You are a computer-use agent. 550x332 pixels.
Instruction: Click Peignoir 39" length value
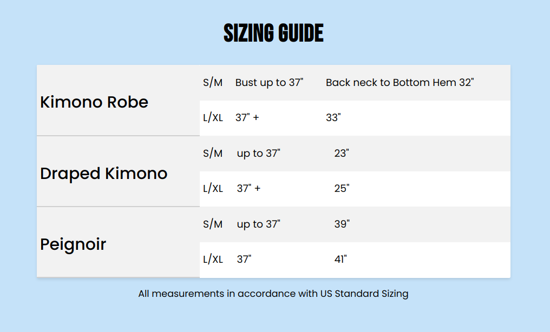342,224
